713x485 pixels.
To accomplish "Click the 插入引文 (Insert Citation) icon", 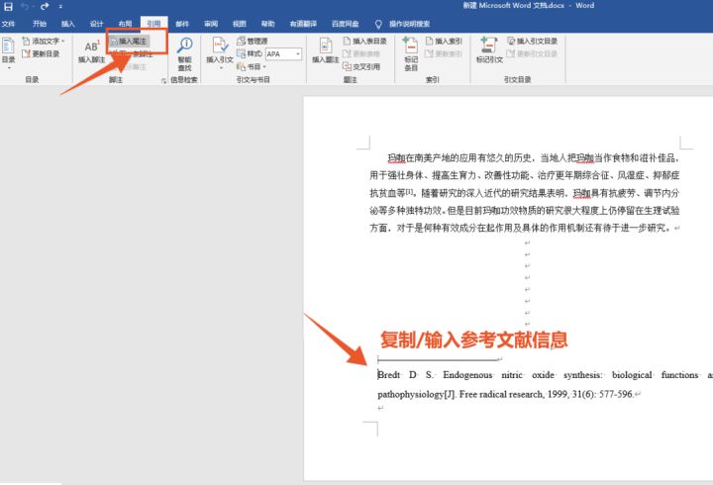I will tap(219, 50).
